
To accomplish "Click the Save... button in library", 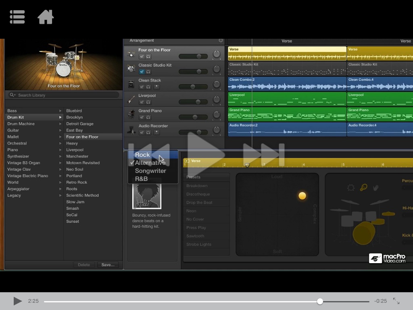I will [108, 265].
